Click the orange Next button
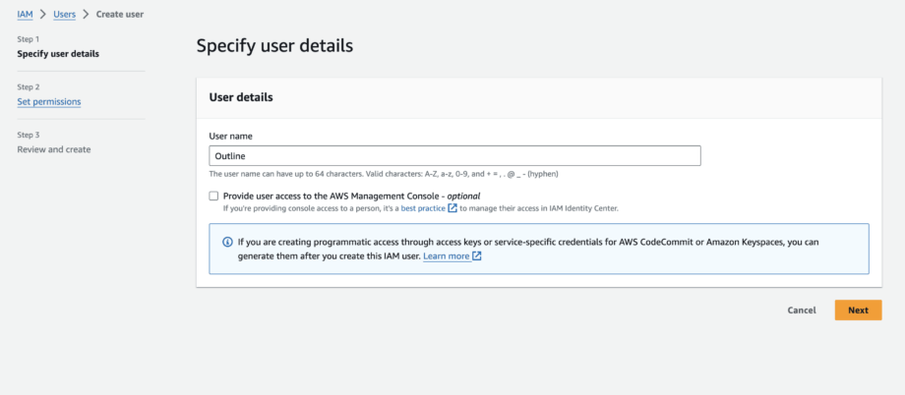This screenshot has height=395, width=905. coord(858,310)
